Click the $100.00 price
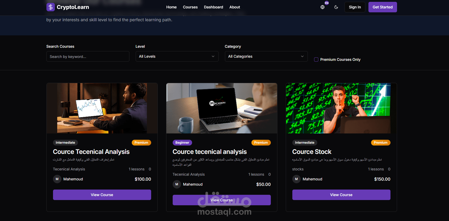The width and height of the screenshot is (449, 221). (143, 179)
